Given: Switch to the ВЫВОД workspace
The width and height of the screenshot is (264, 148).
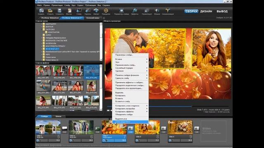Looking at the screenshot, I should point(222,12).
